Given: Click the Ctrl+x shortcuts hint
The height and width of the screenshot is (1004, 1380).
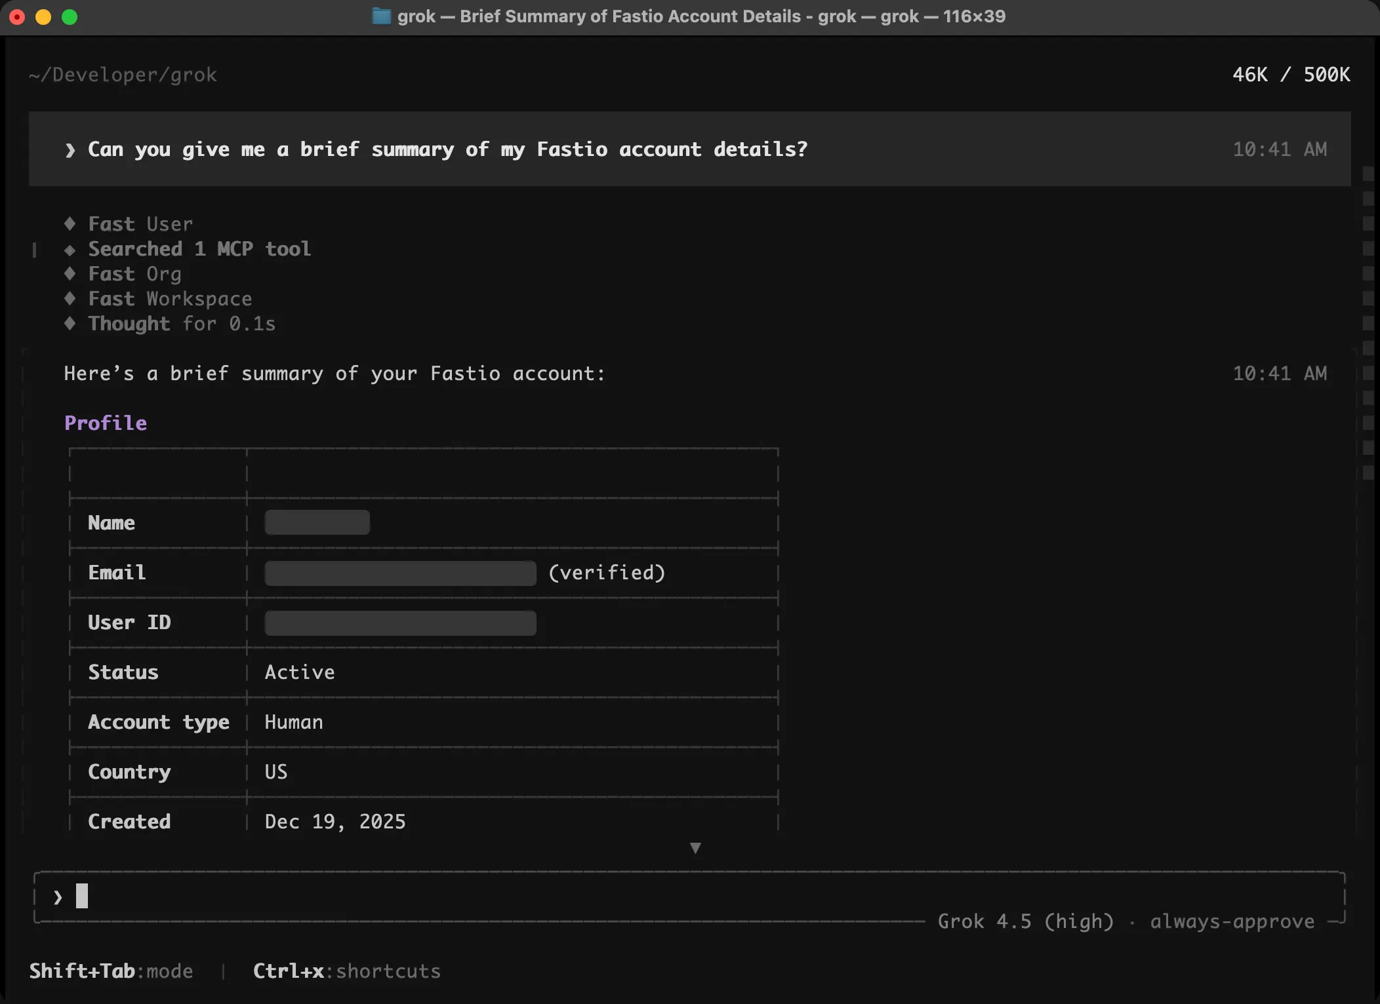Looking at the screenshot, I should tap(347, 971).
